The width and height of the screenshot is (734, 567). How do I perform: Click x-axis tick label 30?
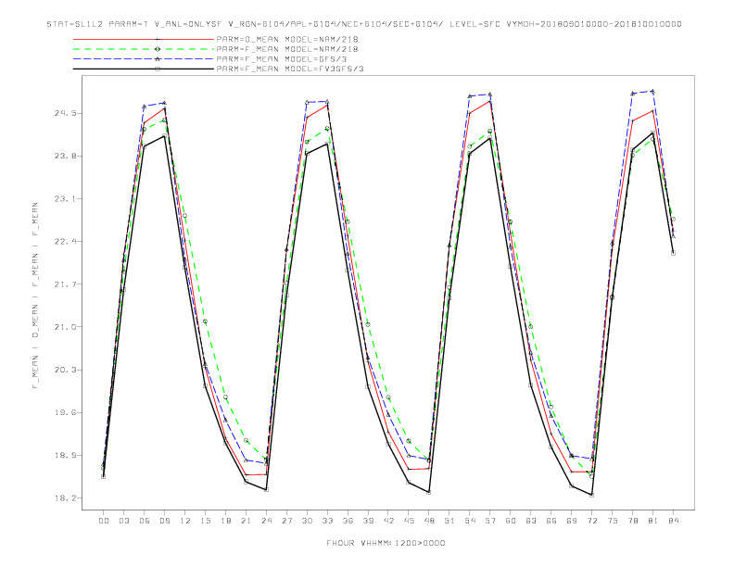307,521
